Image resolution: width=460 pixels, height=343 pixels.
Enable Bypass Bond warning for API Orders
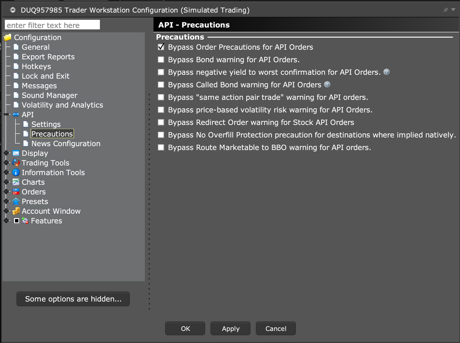click(161, 59)
